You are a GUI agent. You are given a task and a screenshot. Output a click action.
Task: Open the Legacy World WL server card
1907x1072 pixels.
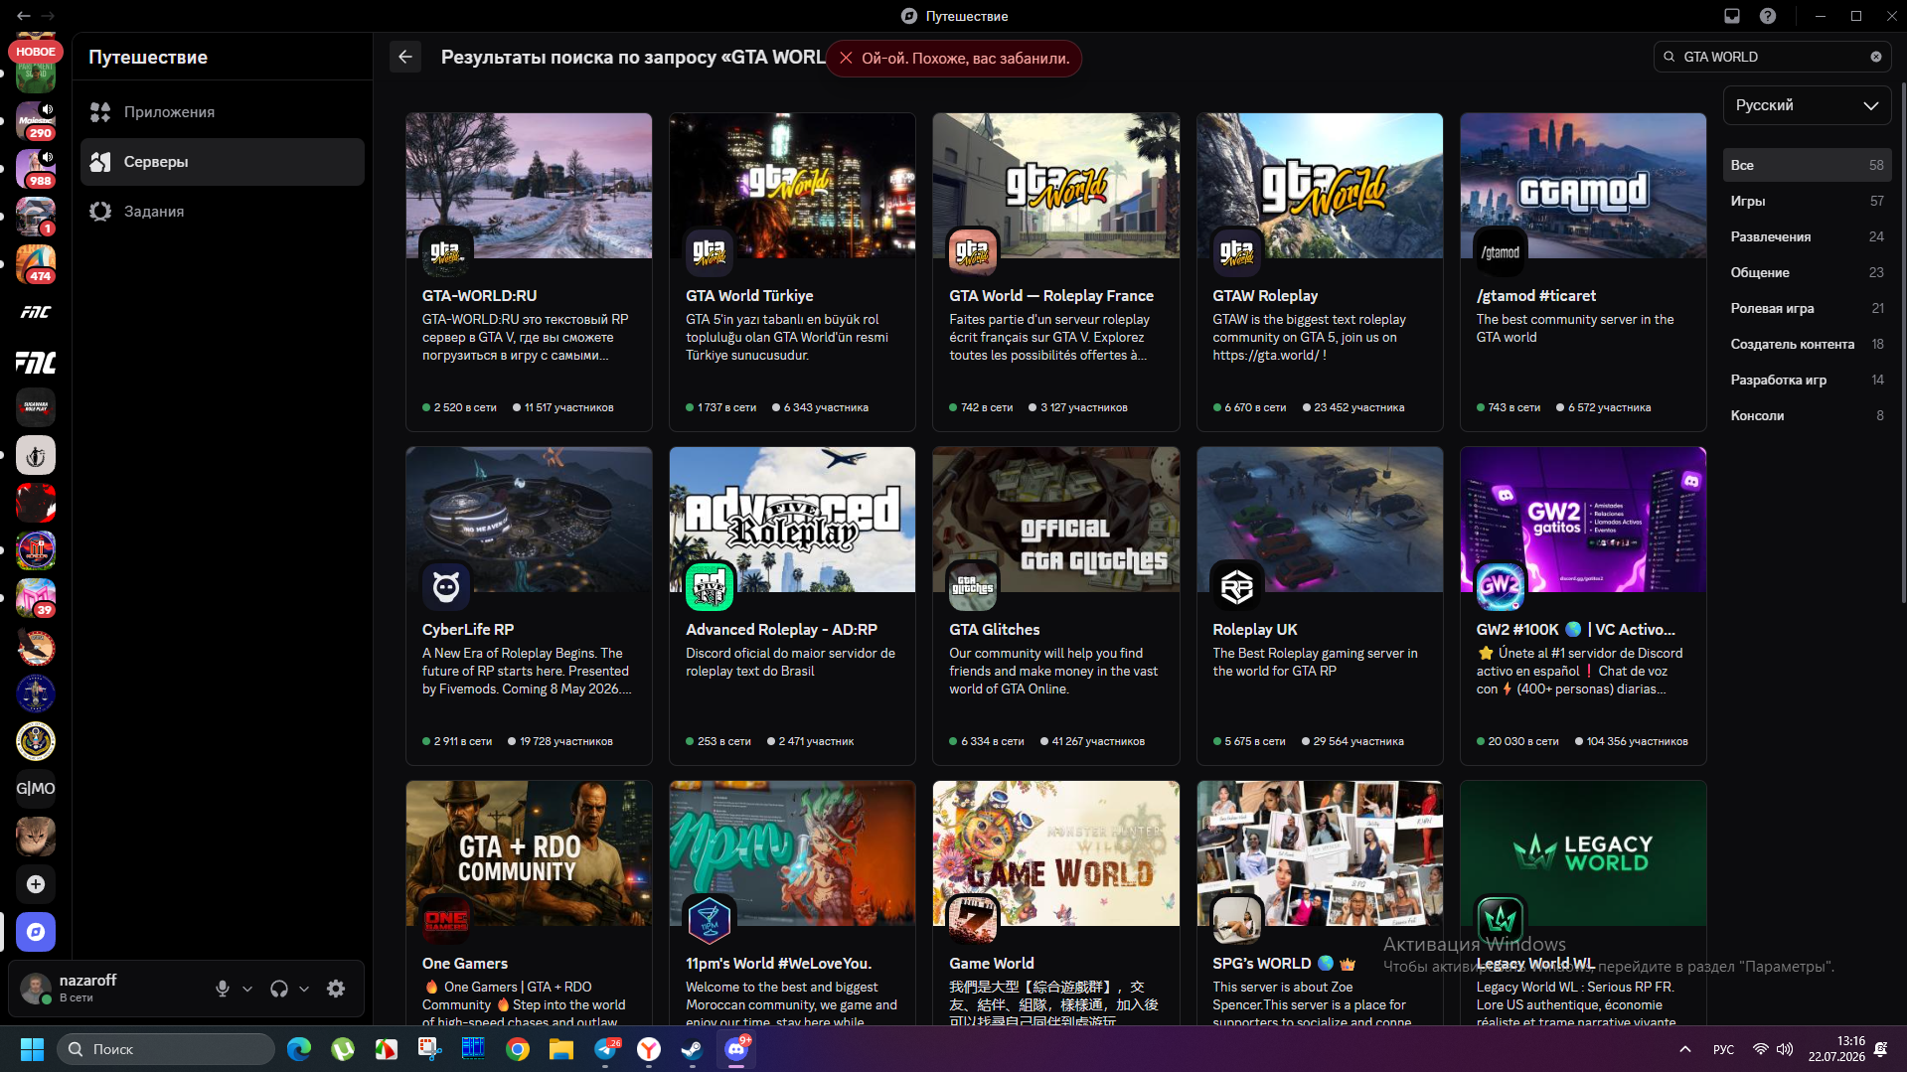coord(1583,903)
